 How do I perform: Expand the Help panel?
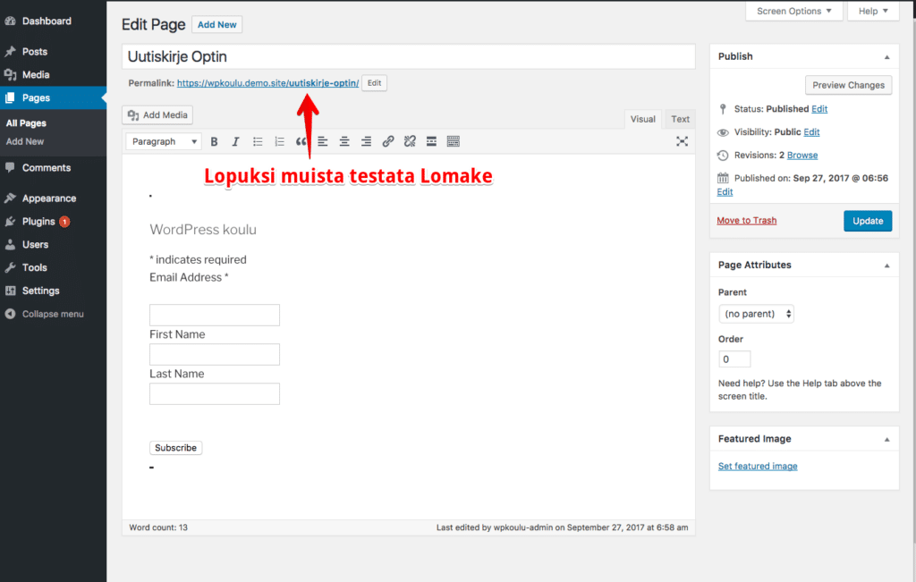pos(873,11)
